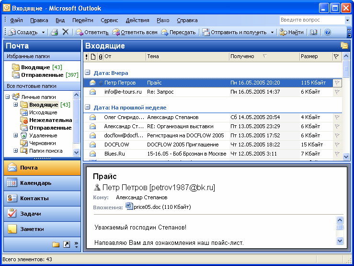Collapse the Дата: Вчера group
354x266 pixels.
[x=87, y=73]
